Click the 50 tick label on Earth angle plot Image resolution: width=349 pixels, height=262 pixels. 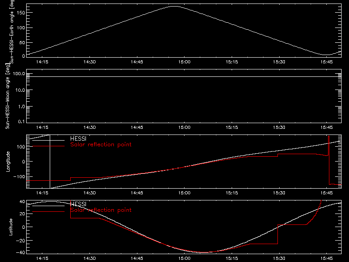click(x=22, y=42)
